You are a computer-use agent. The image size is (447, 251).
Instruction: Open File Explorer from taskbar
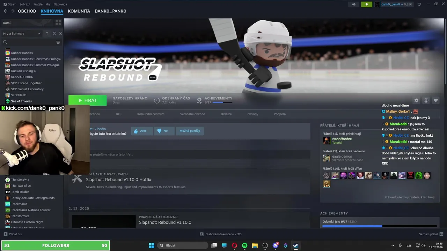click(x=255, y=245)
